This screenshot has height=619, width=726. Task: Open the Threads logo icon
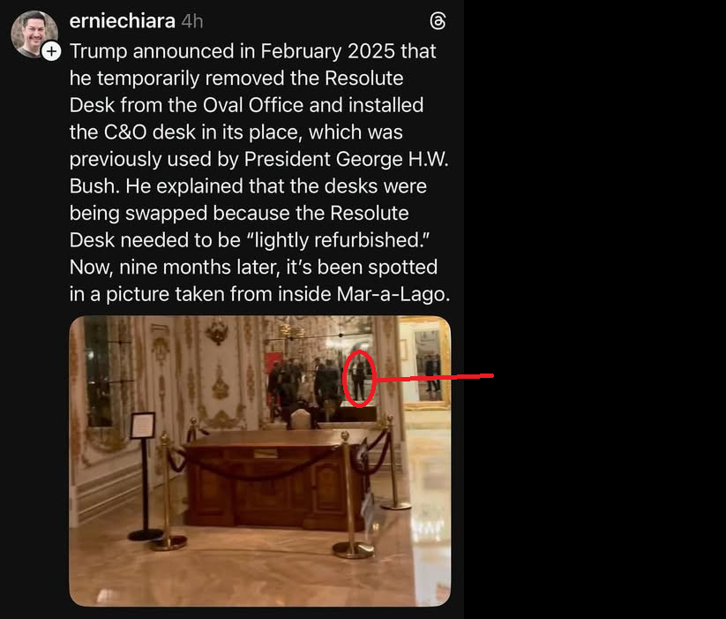coord(438,21)
